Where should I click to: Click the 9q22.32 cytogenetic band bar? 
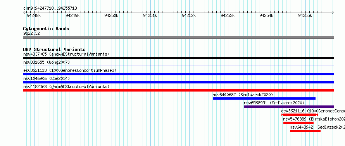click(178, 37)
